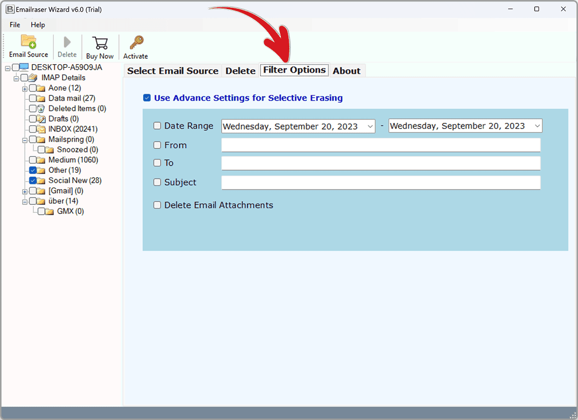The height and width of the screenshot is (420, 578).
Task: Expand the [Gmail] folder node
Action: pos(25,191)
